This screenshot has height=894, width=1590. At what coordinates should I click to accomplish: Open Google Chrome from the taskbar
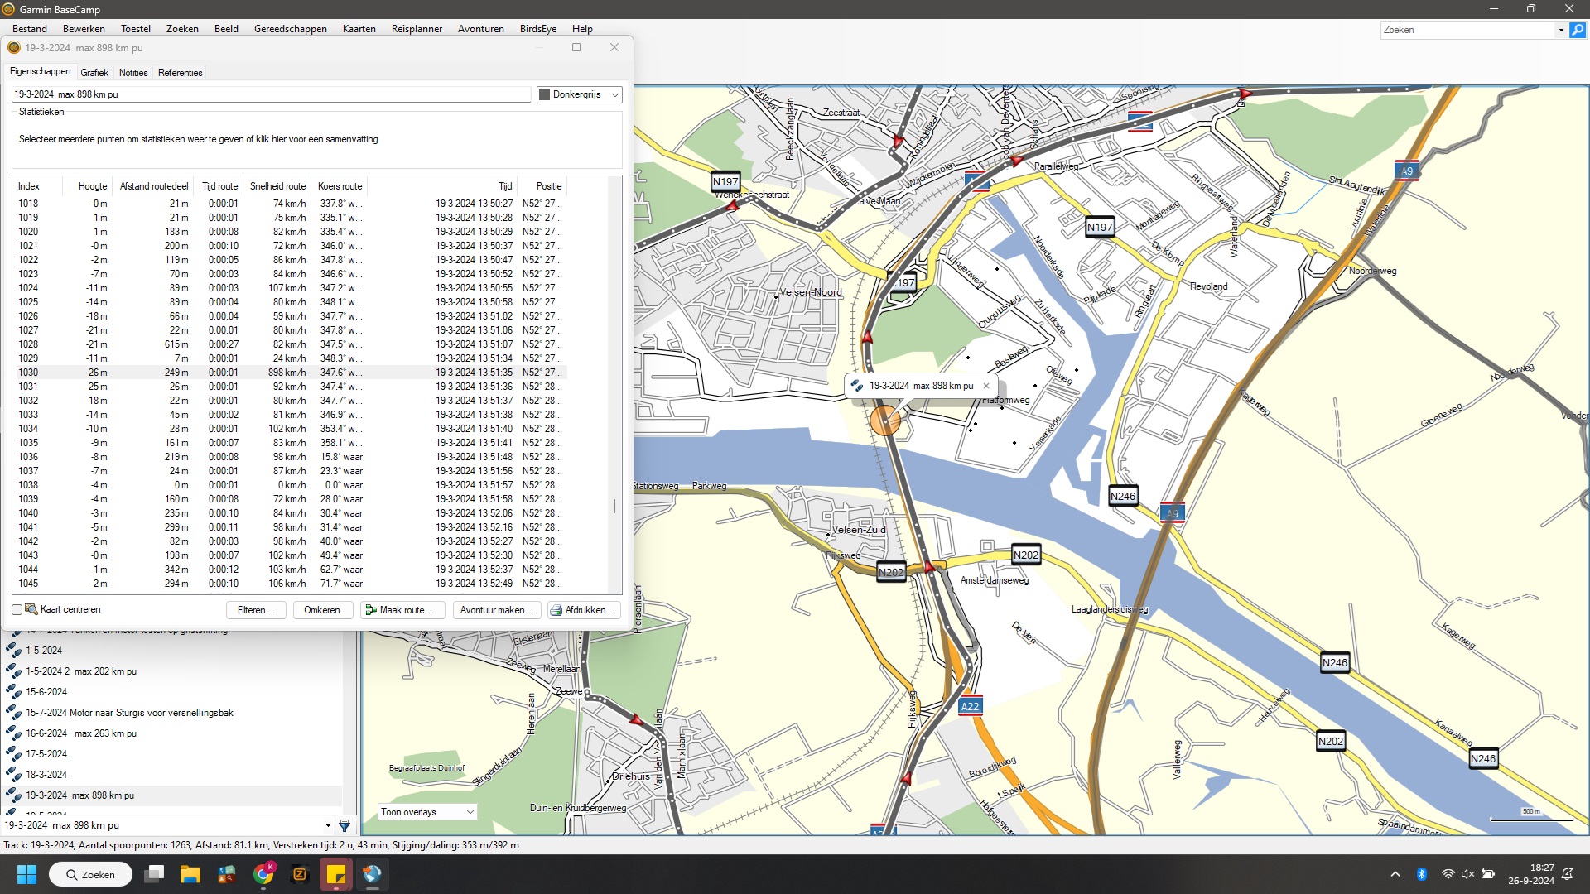263,874
